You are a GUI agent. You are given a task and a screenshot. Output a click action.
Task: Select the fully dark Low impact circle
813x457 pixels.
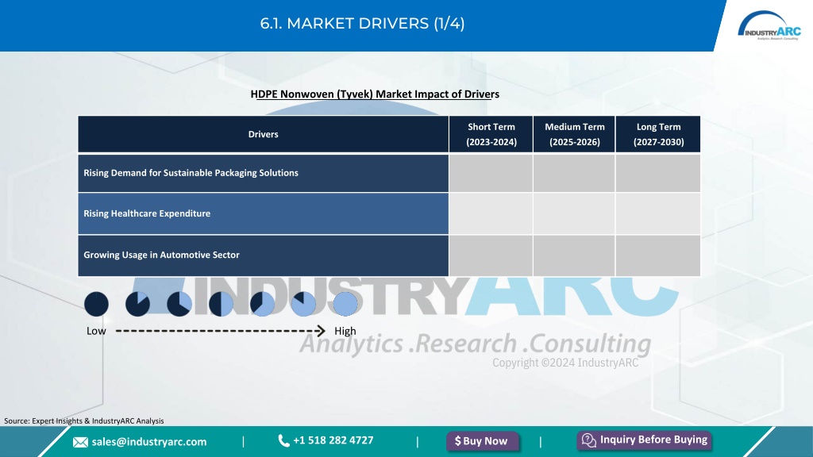click(96, 304)
